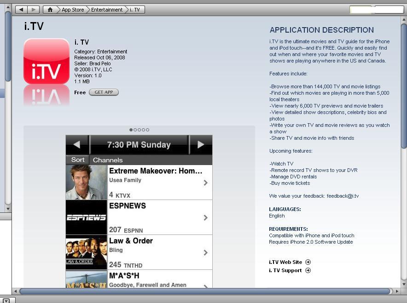The height and width of the screenshot is (303, 407).
Task: Select the second screenshot page dot
Action: [x=135, y=130]
